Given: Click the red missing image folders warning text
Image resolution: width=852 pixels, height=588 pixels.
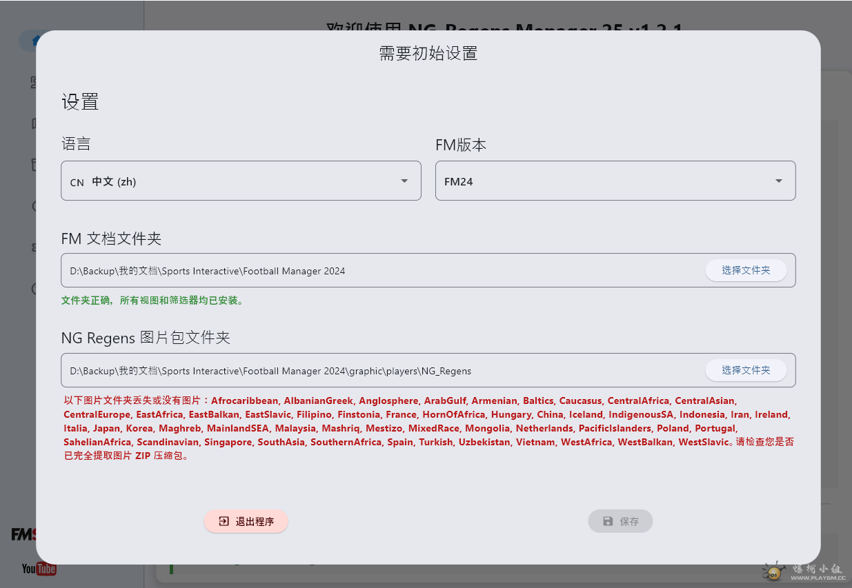Looking at the screenshot, I should tap(428, 428).
